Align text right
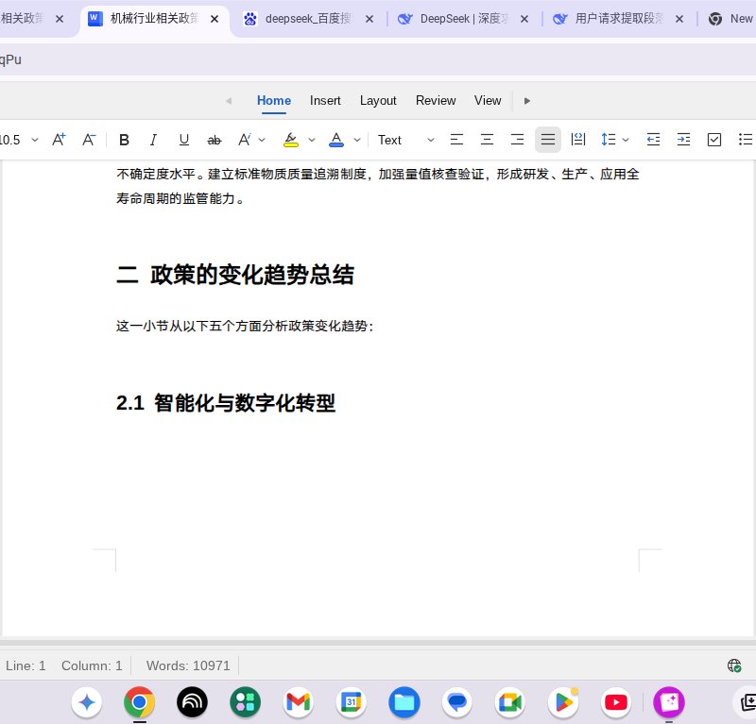 pos(517,141)
